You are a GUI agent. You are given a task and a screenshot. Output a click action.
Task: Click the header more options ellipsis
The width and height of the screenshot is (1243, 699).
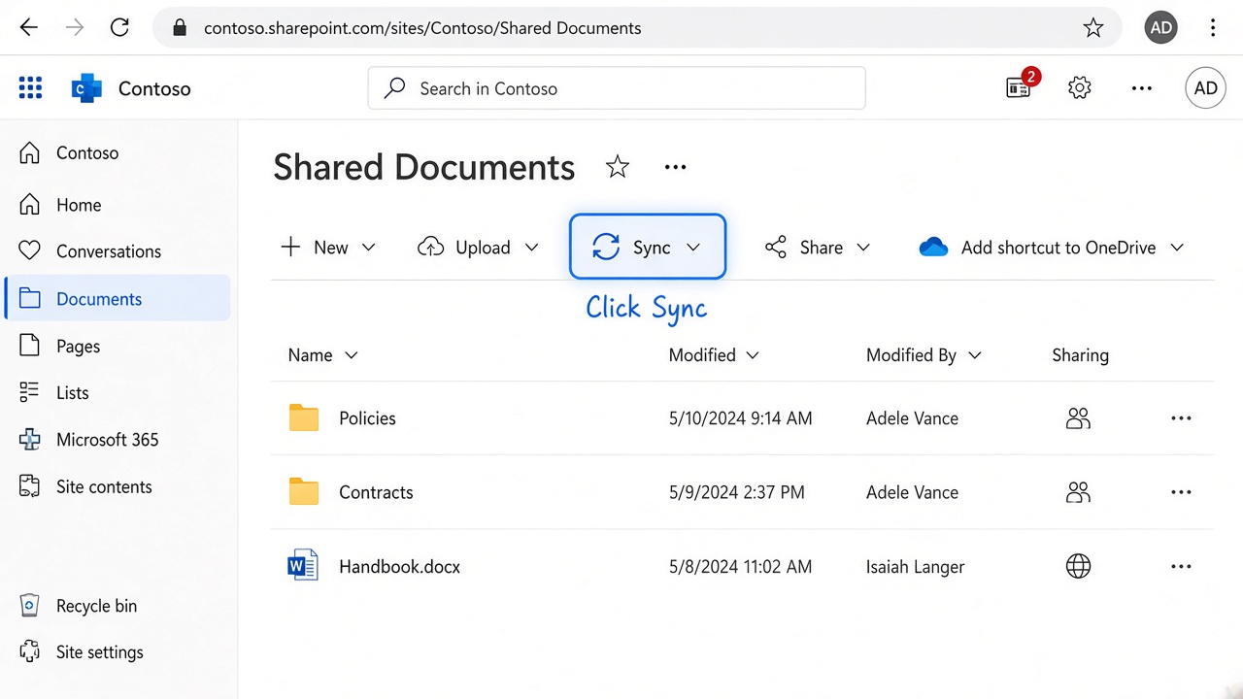pyautogui.click(x=1142, y=88)
